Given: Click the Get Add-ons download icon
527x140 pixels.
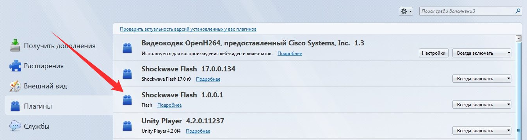Looking at the screenshot, I should point(15,45).
